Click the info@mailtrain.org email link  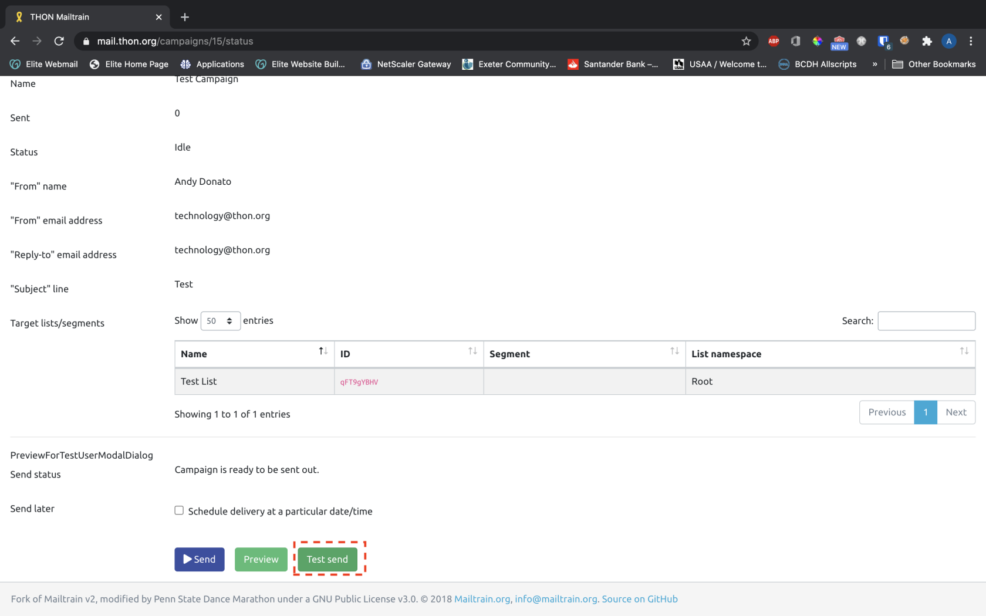556,599
